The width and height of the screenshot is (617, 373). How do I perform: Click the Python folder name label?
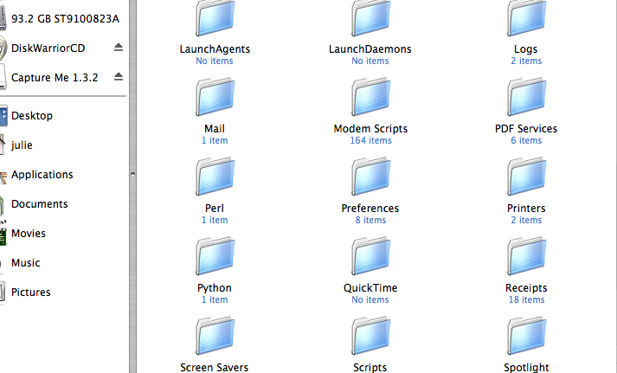pyautogui.click(x=215, y=288)
